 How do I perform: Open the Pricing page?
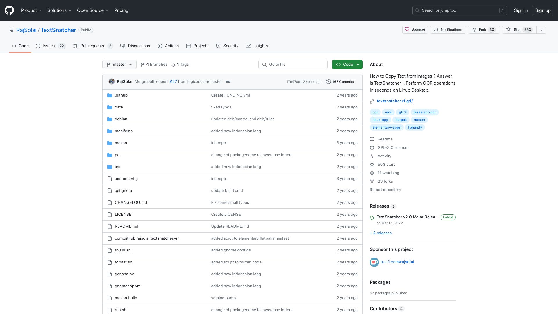click(x=121, y=10)
